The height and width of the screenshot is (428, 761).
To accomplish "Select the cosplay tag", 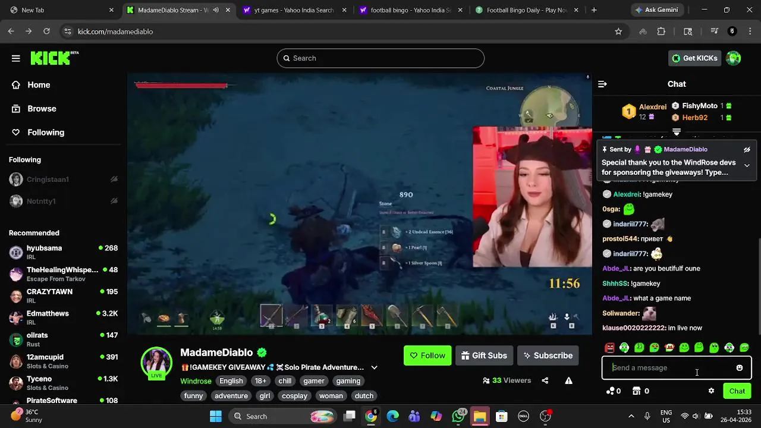I will pyautogui.click(x=295, y=396).
